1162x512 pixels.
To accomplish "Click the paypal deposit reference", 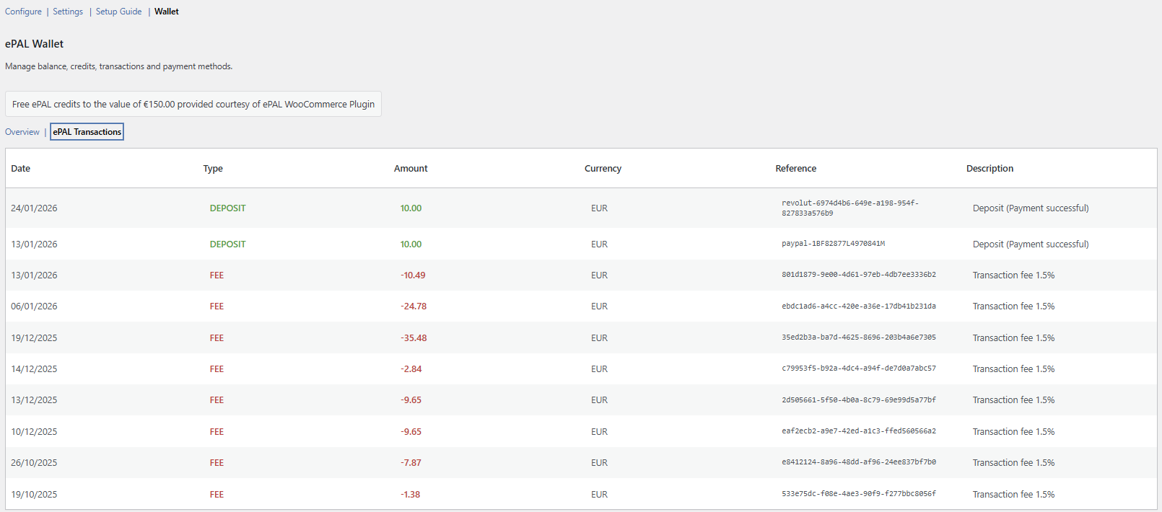I will 833,244.
